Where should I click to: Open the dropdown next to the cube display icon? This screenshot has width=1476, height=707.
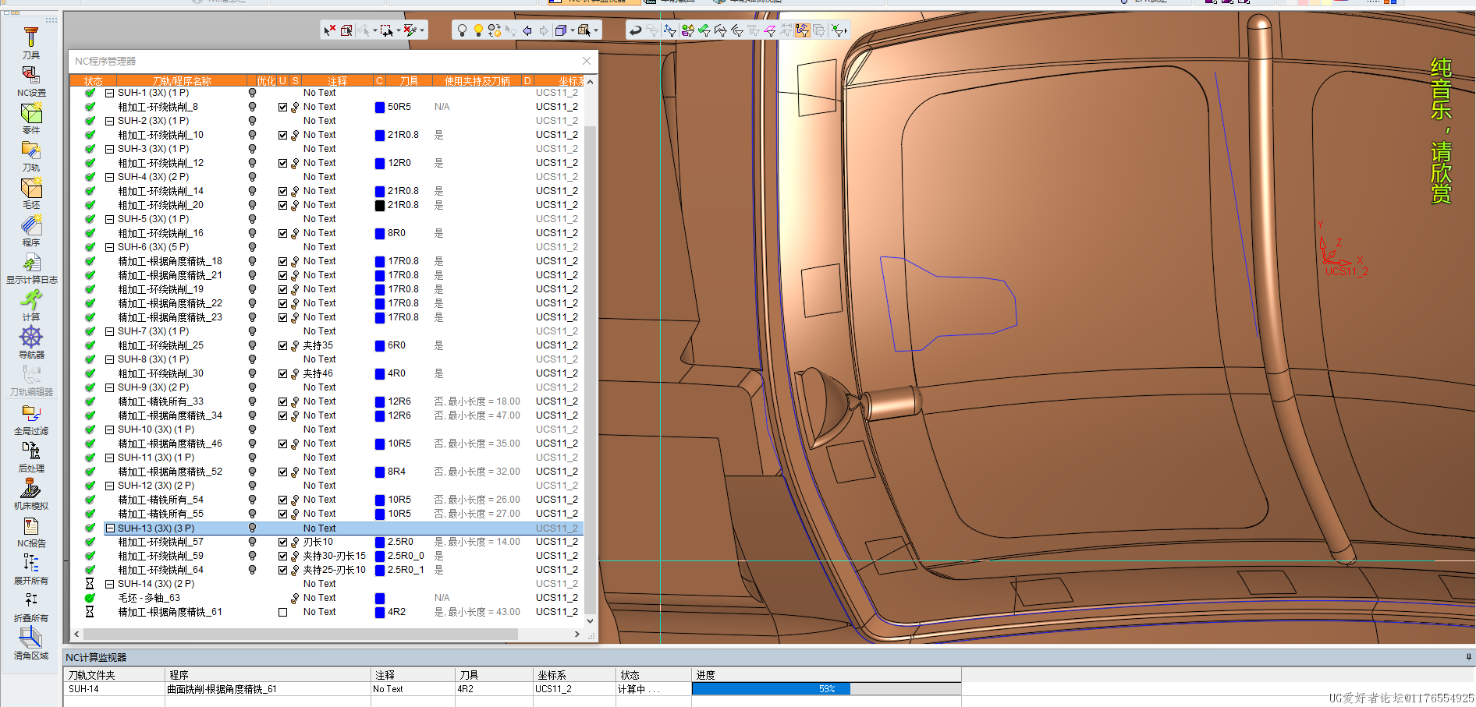click(x=572, y=30)
